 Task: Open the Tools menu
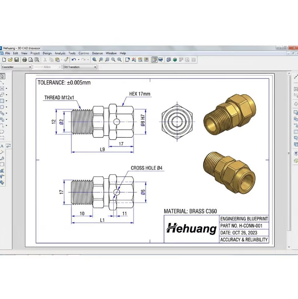72,53
